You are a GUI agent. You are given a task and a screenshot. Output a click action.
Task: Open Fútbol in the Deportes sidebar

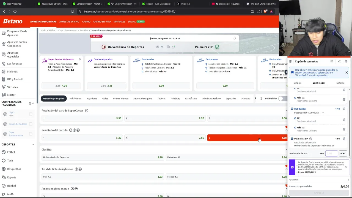click(11, 152)
